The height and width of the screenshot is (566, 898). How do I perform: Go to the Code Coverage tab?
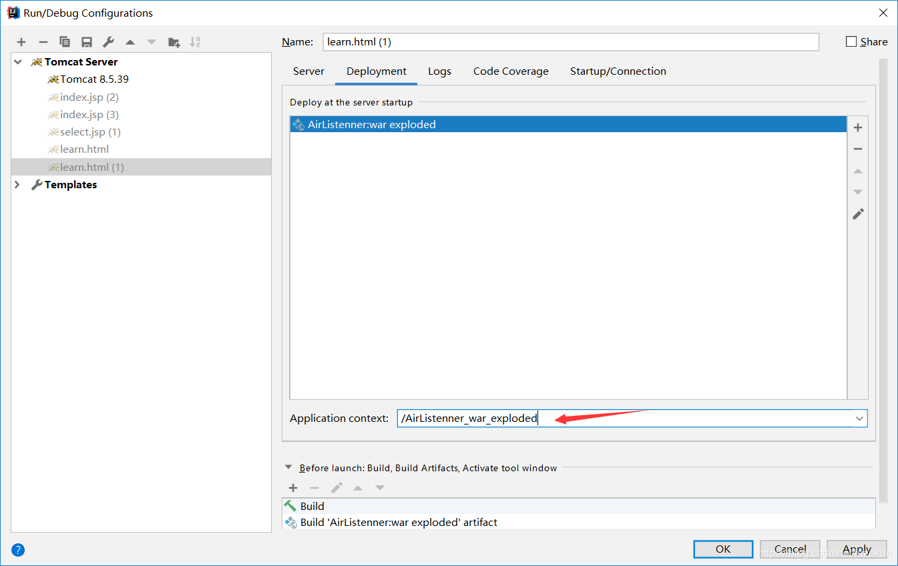(x=511, y=71)
